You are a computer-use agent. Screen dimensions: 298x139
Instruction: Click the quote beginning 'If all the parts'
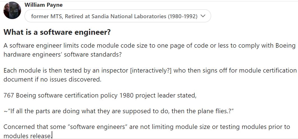(119, 111)
